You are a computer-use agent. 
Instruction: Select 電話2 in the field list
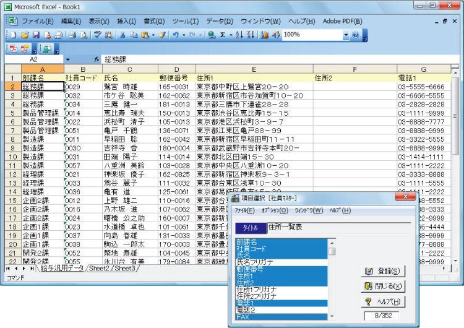click(281, 310)
